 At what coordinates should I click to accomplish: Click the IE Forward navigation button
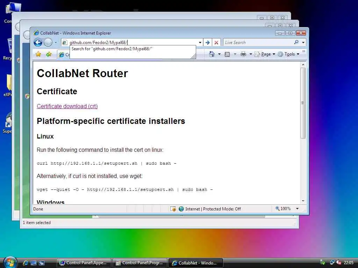[x=48, y=42]
